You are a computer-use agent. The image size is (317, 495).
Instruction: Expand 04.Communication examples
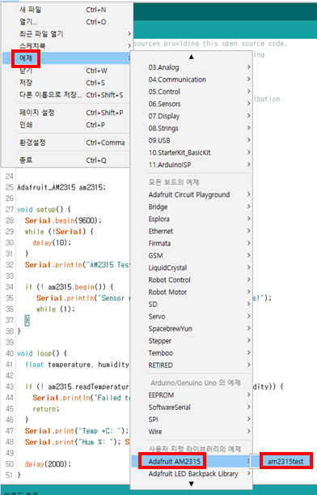click(192, 79)
